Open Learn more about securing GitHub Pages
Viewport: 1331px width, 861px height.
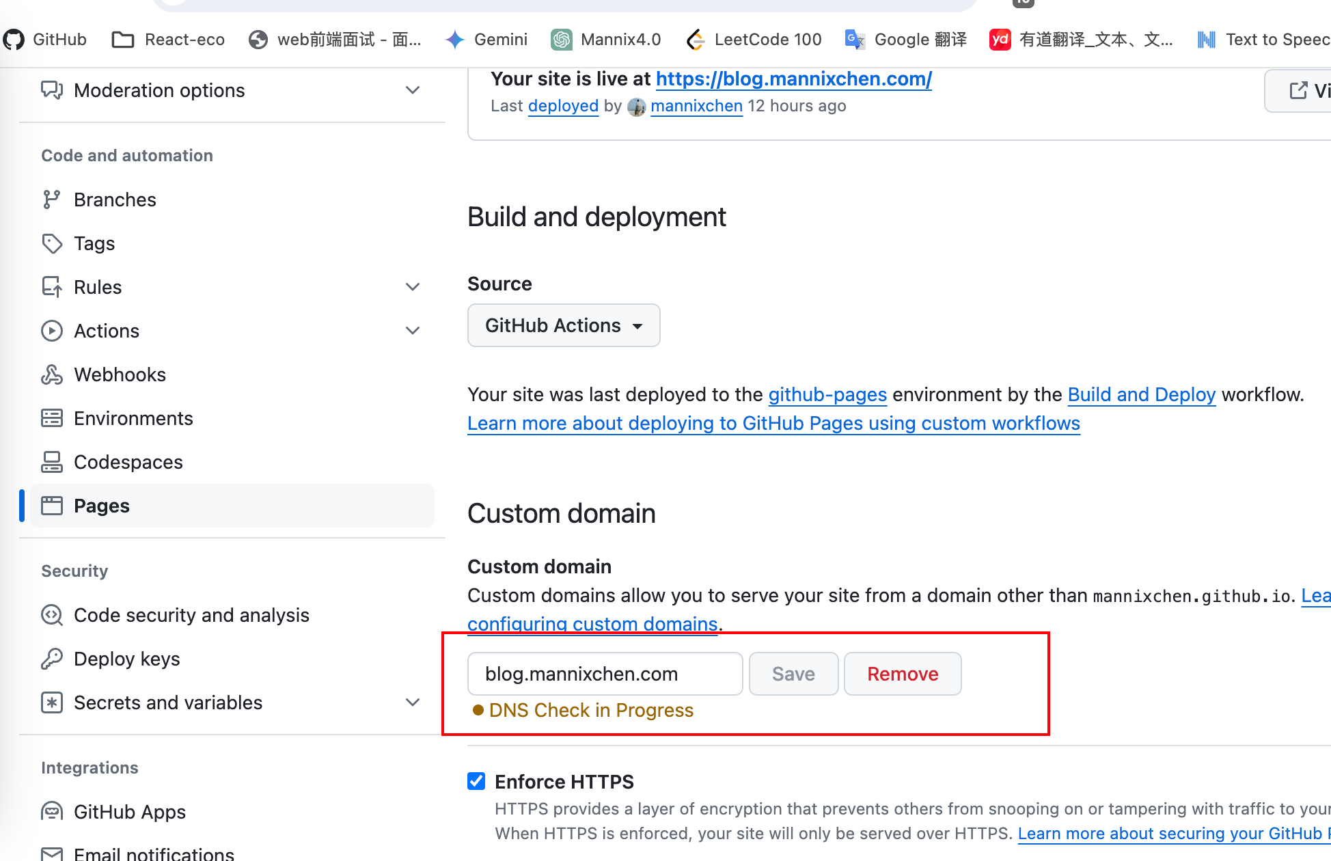tap(1174, 834)
